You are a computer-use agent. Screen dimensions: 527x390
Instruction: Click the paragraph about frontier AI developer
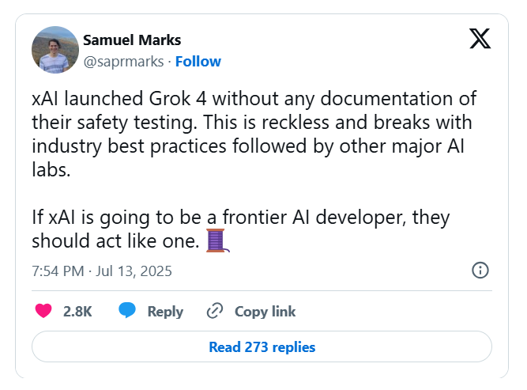point(241,229)
